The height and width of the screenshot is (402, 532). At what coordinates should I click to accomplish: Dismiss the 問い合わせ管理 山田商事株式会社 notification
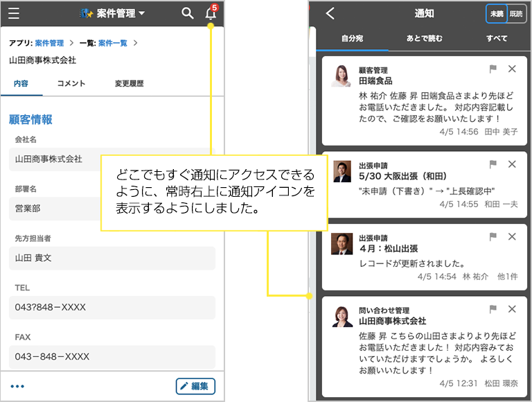click(x=512, y=309)
